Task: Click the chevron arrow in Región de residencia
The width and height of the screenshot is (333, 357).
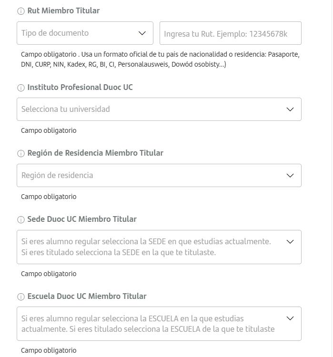Action: tap(290, 176)
